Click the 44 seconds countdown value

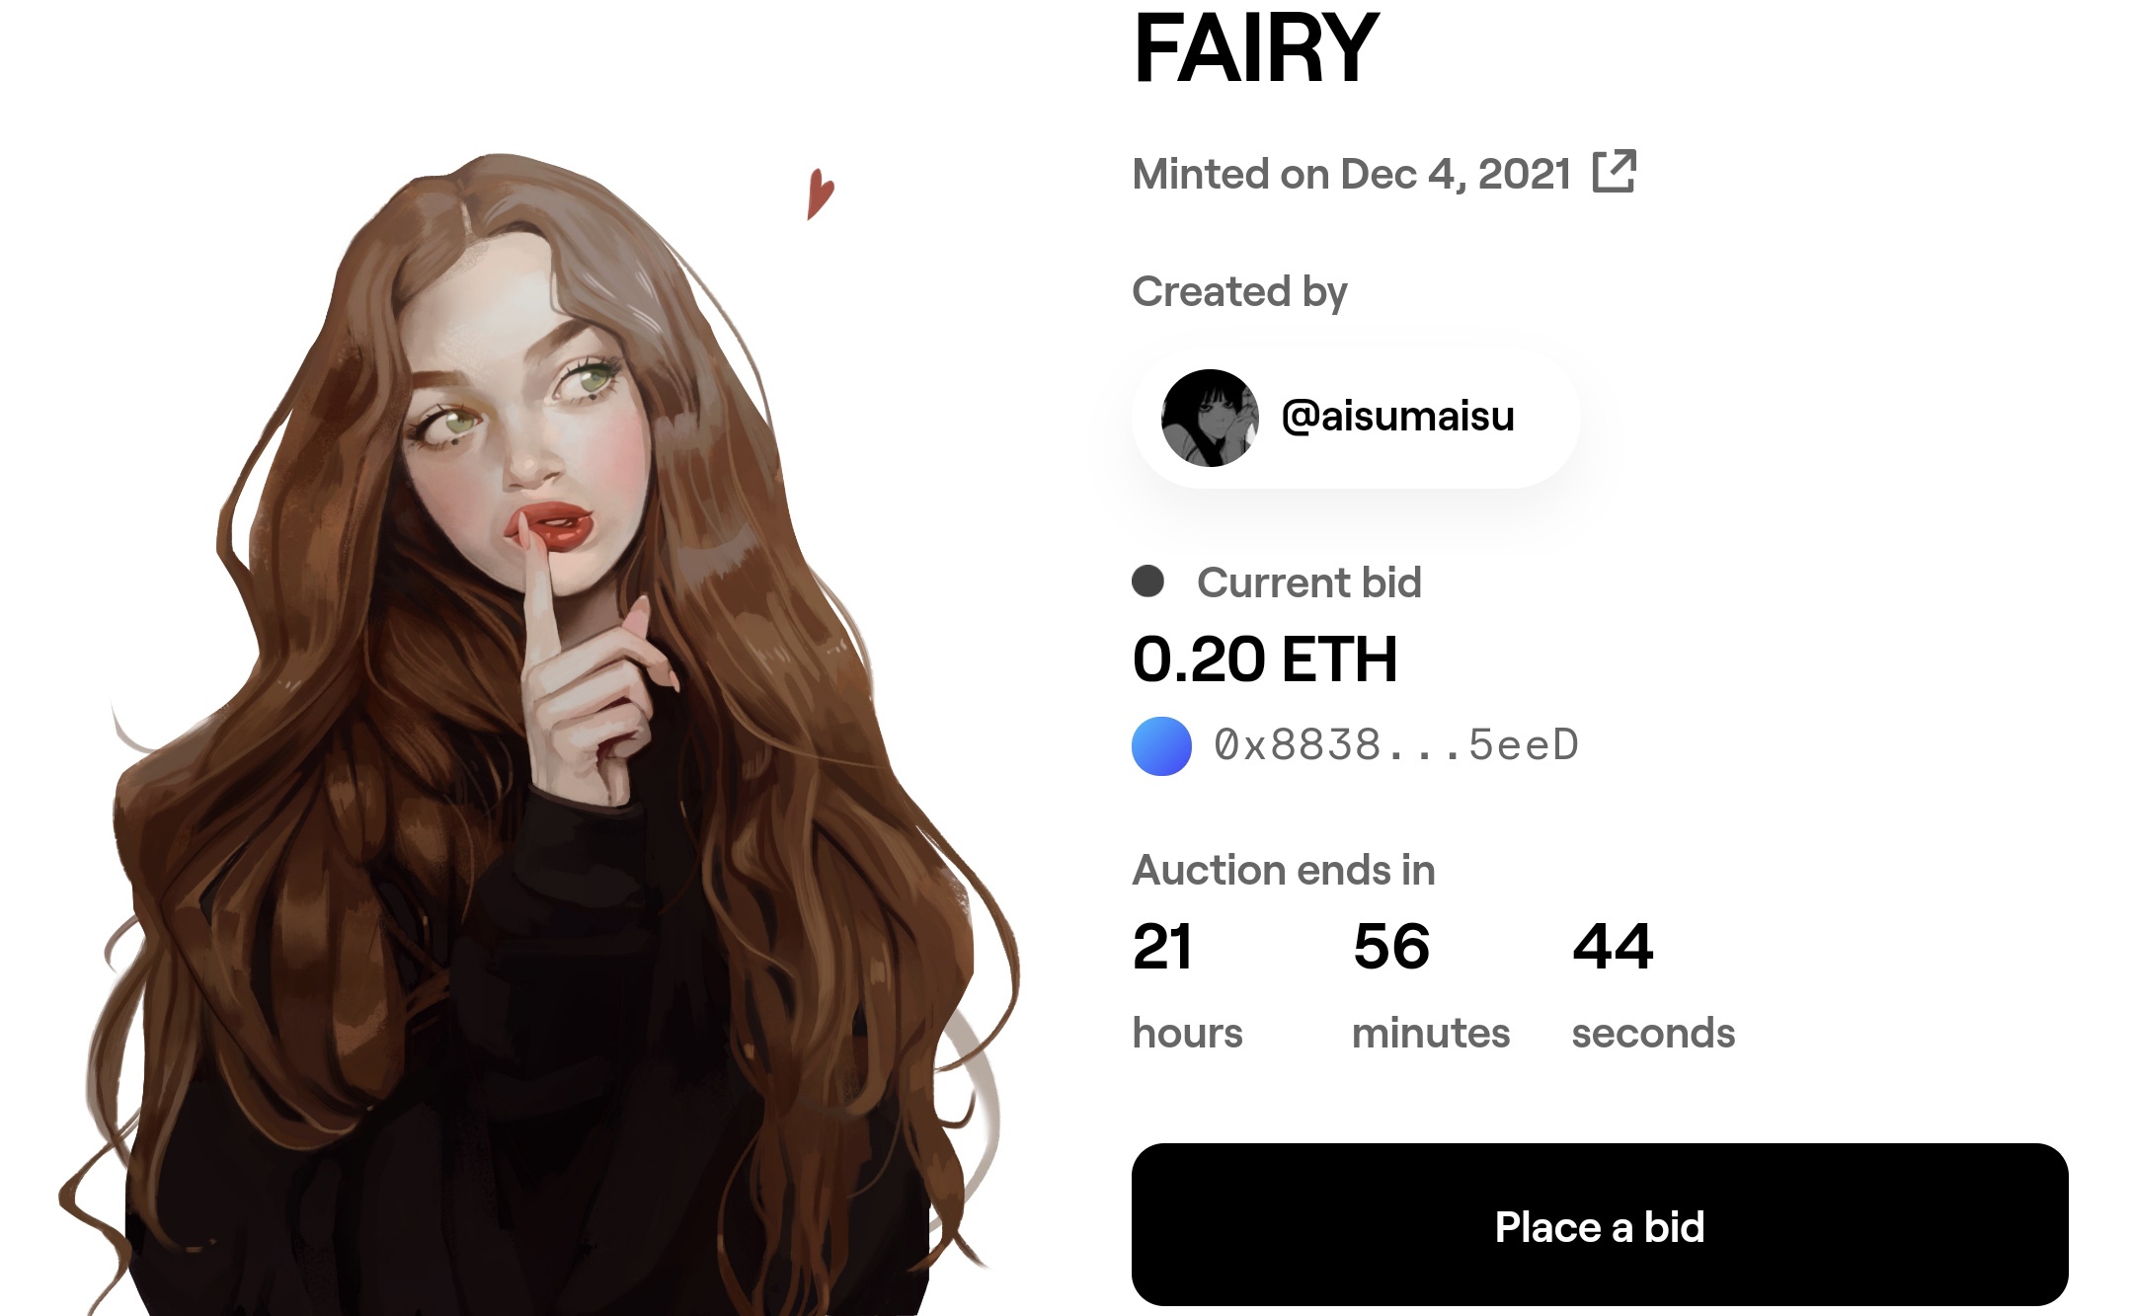pyautogui.click(x=1613, y=947)
